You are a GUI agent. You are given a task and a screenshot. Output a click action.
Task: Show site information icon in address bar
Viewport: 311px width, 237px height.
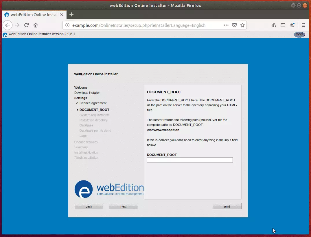point(67,25)
